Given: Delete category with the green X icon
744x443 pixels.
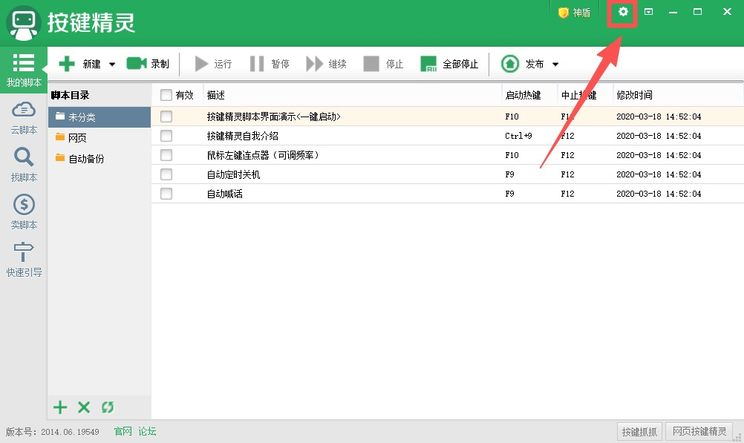Looking at the screenshot, I should pos(84,407).
